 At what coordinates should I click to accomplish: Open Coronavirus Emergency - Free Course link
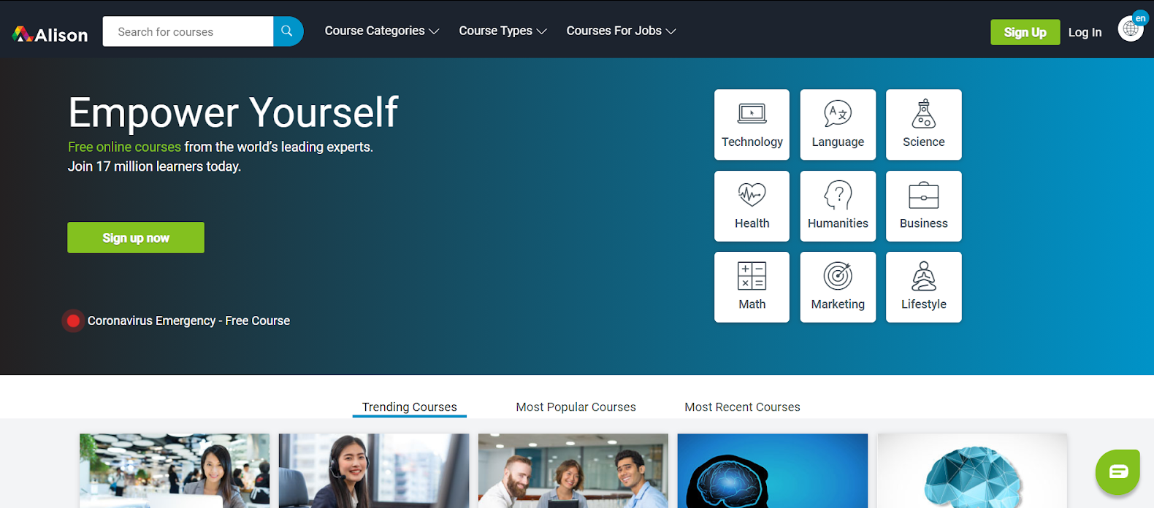[188, 320]
